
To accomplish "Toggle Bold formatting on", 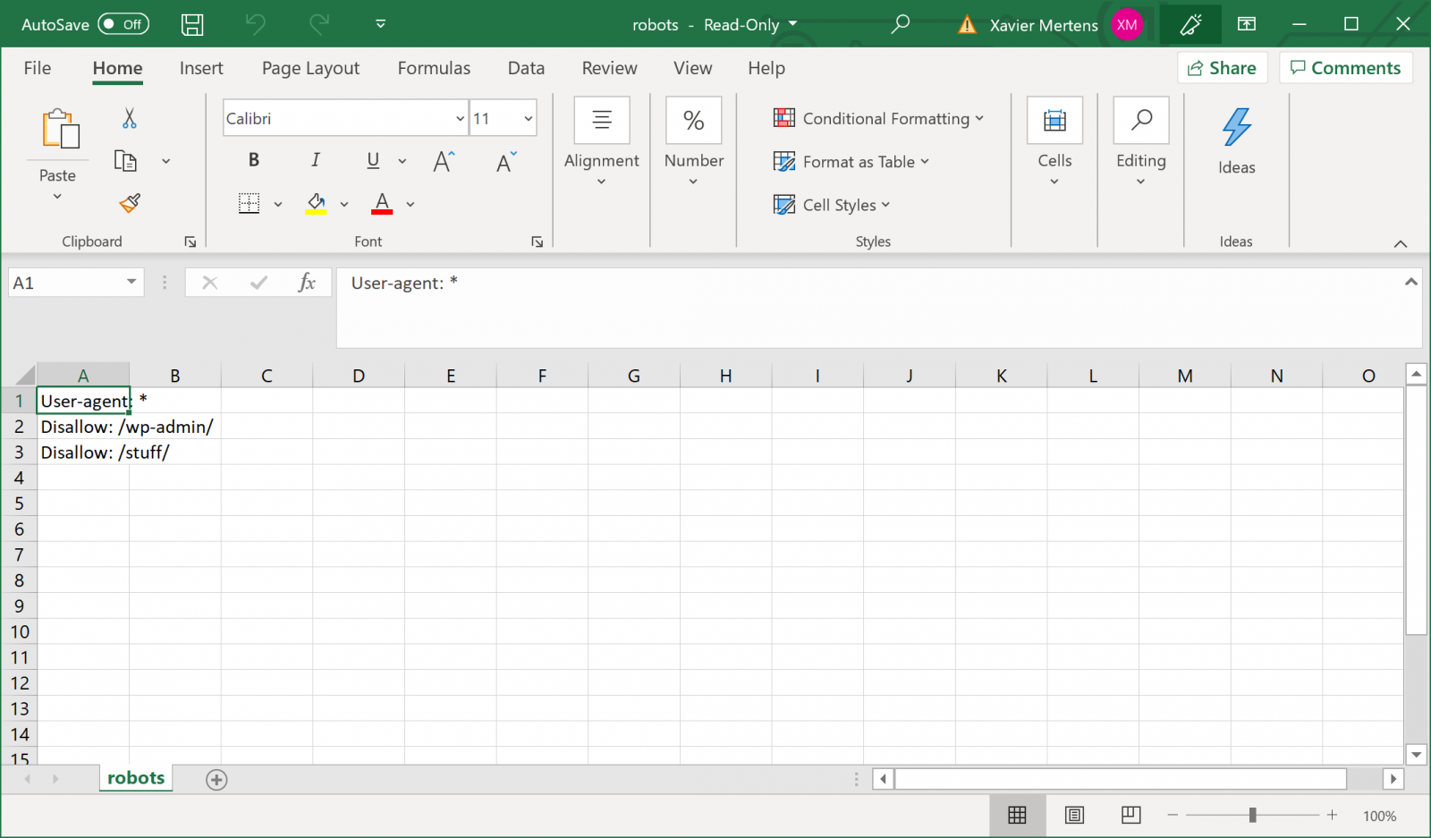I will (254, 160).
